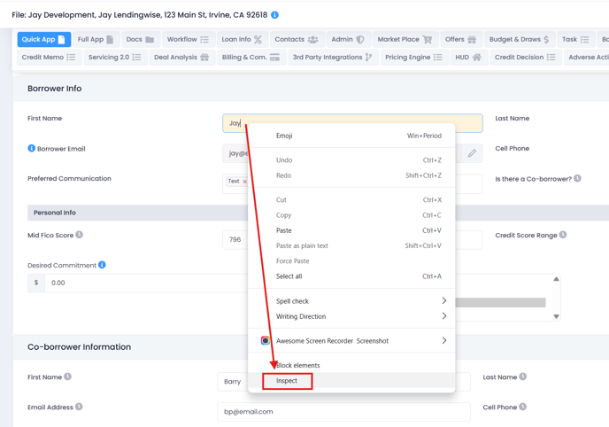Choose Inspect in the context menu

point(351,381)
